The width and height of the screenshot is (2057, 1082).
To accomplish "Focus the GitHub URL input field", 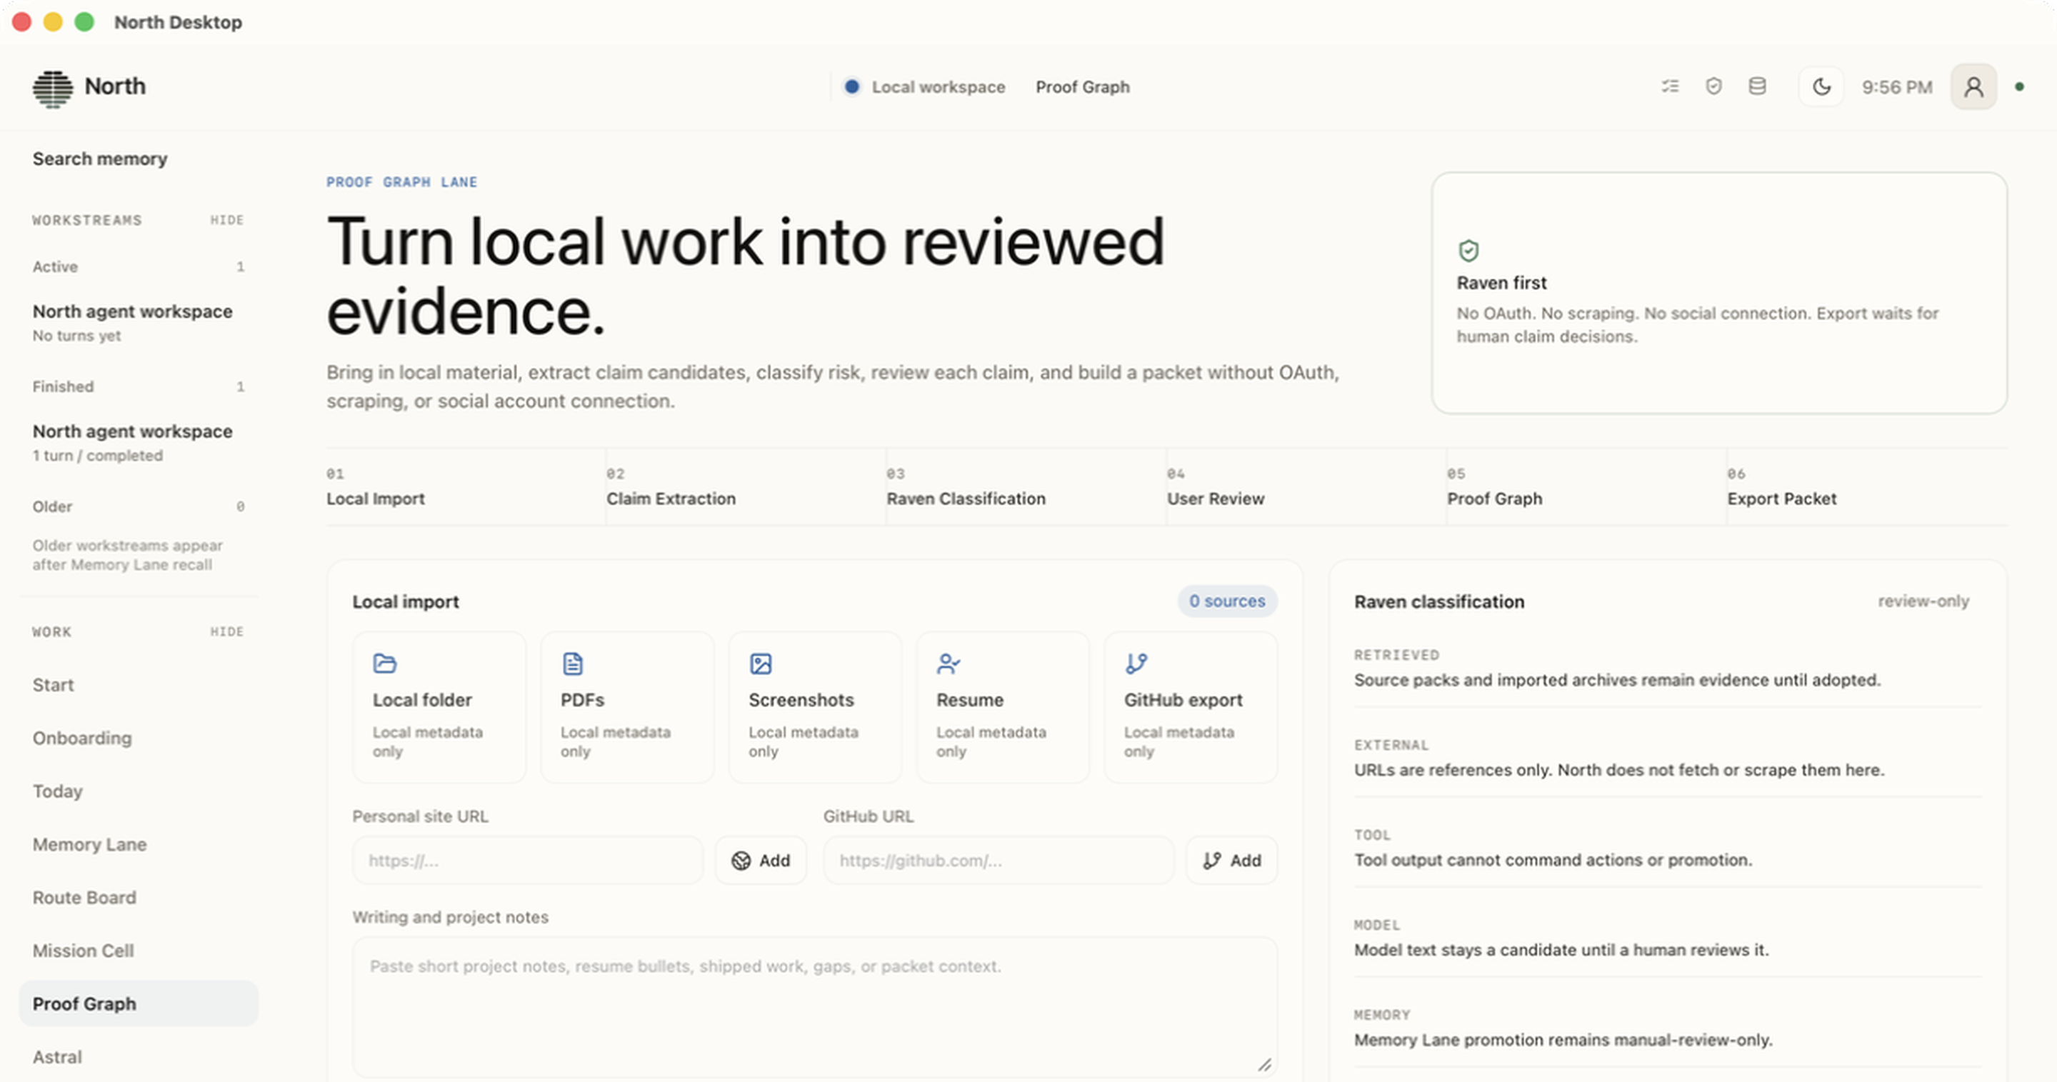I will (x=999, y=860).
